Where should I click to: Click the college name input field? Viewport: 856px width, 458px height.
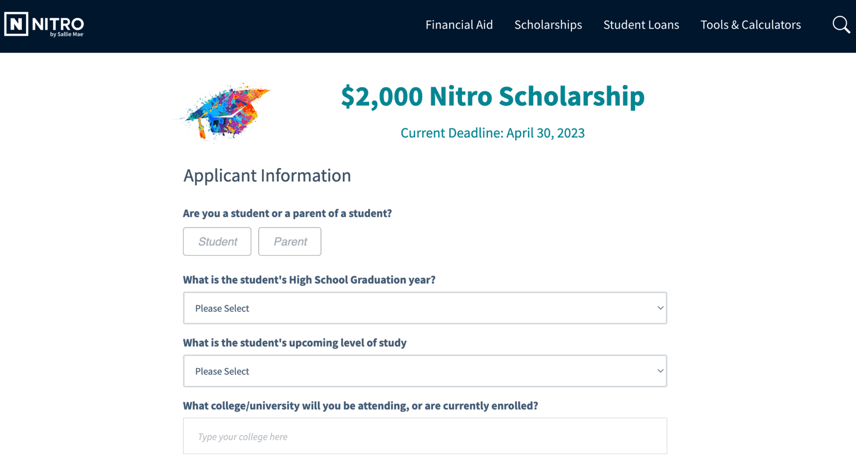pyautogui.click(x=425, y=436)
